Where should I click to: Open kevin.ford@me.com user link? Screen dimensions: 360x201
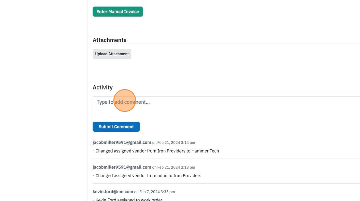113,192
